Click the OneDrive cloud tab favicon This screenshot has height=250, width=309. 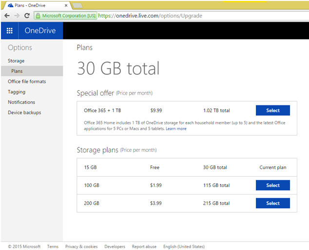(10, 5)
